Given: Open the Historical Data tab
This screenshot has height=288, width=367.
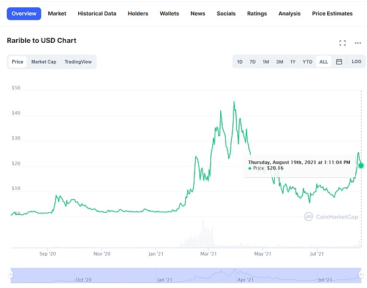Looking at the screenshot, I should click(x=97, y=13).
